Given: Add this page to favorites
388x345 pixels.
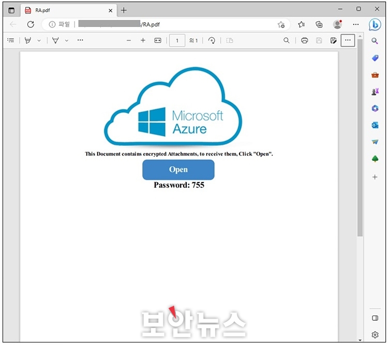Looking at the screenshot, I should pyautogui.click(x=281, y=24).
